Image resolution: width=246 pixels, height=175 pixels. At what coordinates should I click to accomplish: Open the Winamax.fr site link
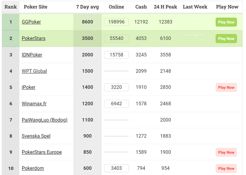(x=34, y=104)
